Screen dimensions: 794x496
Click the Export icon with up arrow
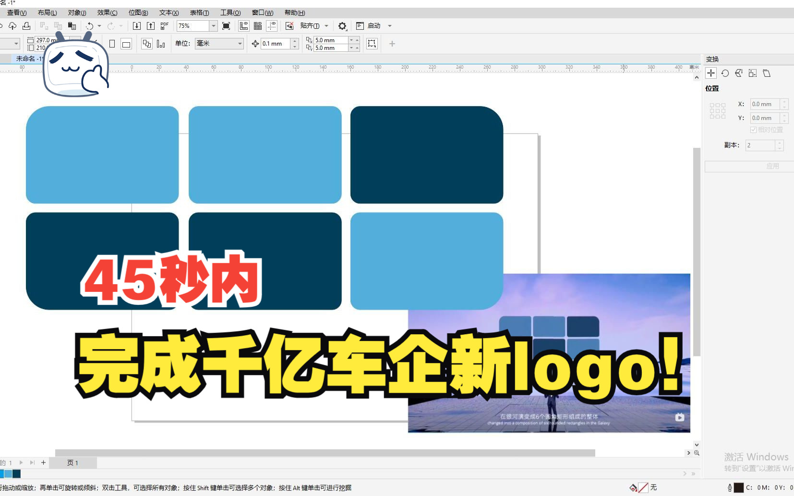[x=151, y=26]
